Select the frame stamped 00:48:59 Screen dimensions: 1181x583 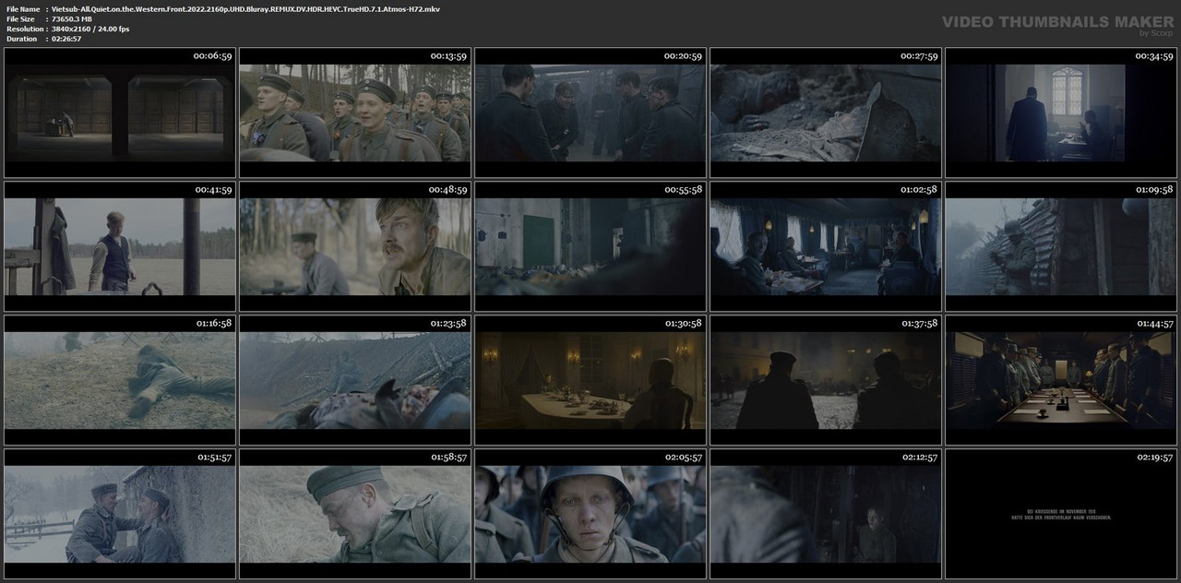coord(355,246)
